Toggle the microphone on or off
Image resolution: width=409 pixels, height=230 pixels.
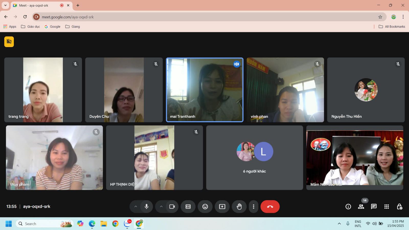pyautogui.click(x=146, y=206)
